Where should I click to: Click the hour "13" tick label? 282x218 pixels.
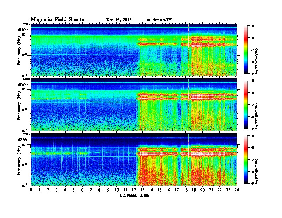click(x=142, y=190)
